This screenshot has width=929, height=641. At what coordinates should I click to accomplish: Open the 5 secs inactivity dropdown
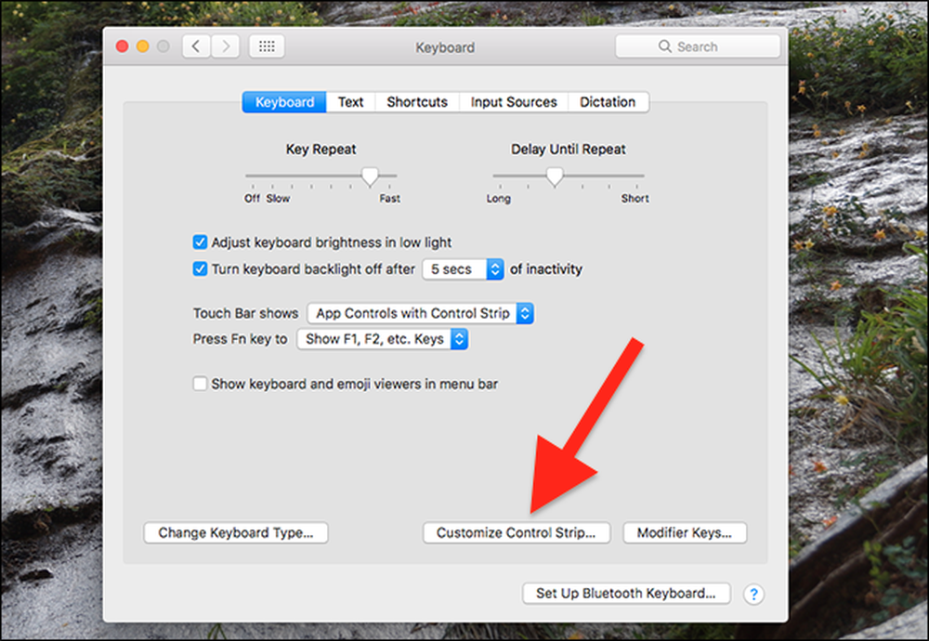tap(464, 269)
